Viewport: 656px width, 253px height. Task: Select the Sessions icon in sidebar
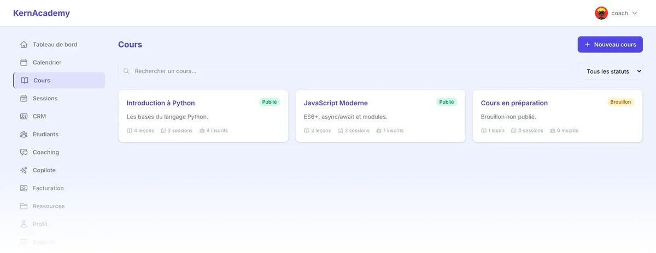[24, 99]
